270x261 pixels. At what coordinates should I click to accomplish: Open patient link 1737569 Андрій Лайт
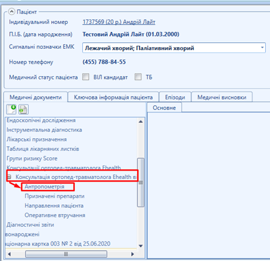119,22
